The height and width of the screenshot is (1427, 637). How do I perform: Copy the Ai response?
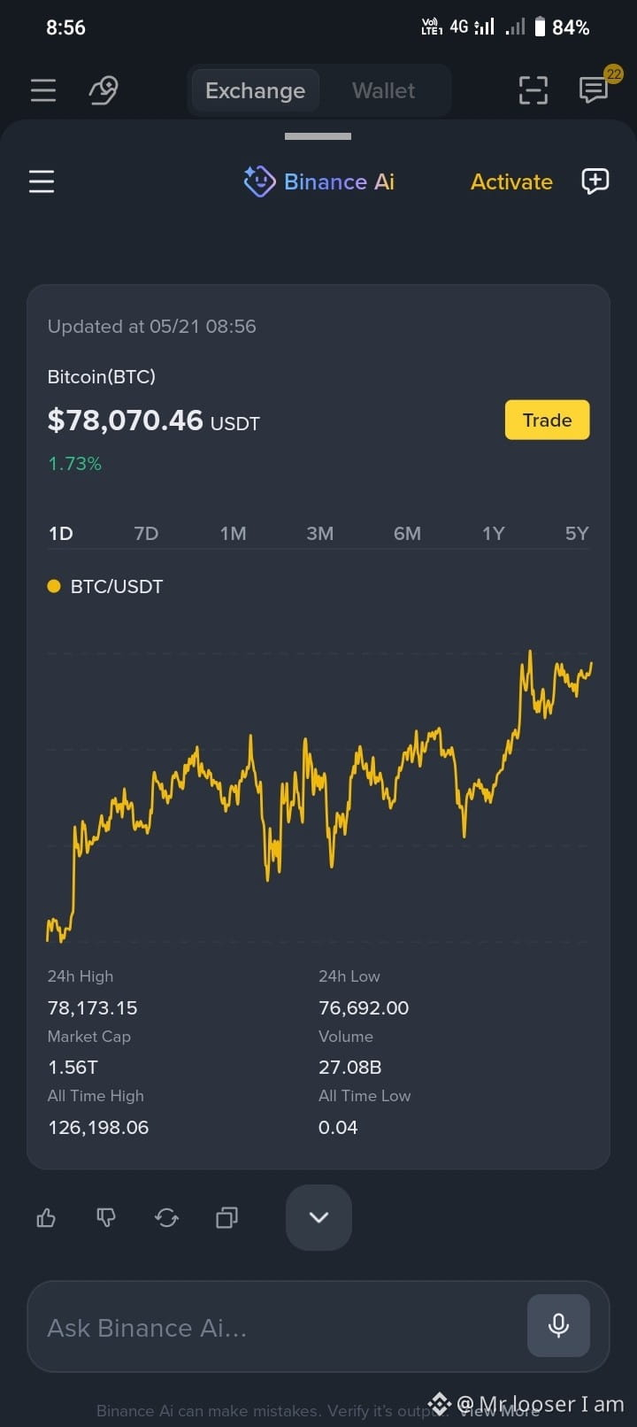point(226,1218)
